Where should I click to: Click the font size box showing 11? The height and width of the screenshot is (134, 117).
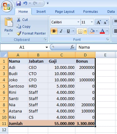point(85,22)
